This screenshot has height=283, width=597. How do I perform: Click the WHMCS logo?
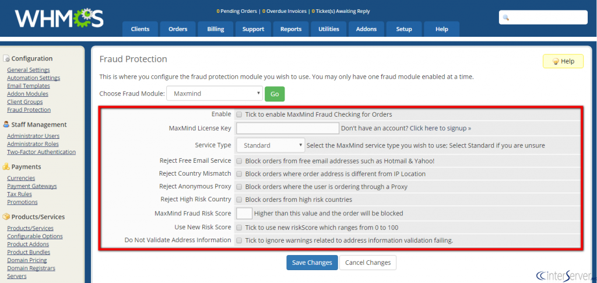click(59, 18)
